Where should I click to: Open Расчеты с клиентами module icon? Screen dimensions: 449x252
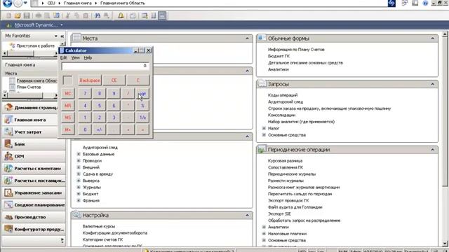coord(8,168)
